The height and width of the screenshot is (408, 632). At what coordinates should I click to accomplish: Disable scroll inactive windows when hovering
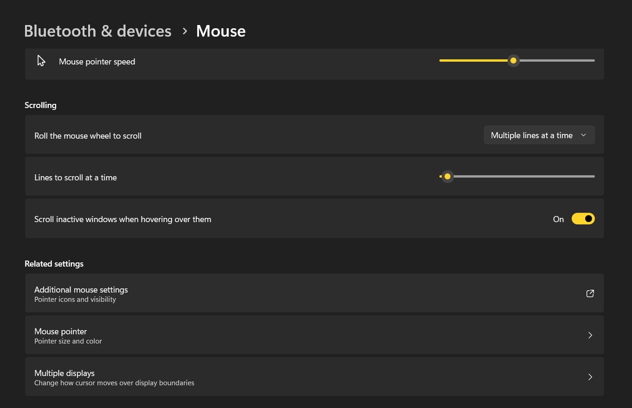click(583, 218)
